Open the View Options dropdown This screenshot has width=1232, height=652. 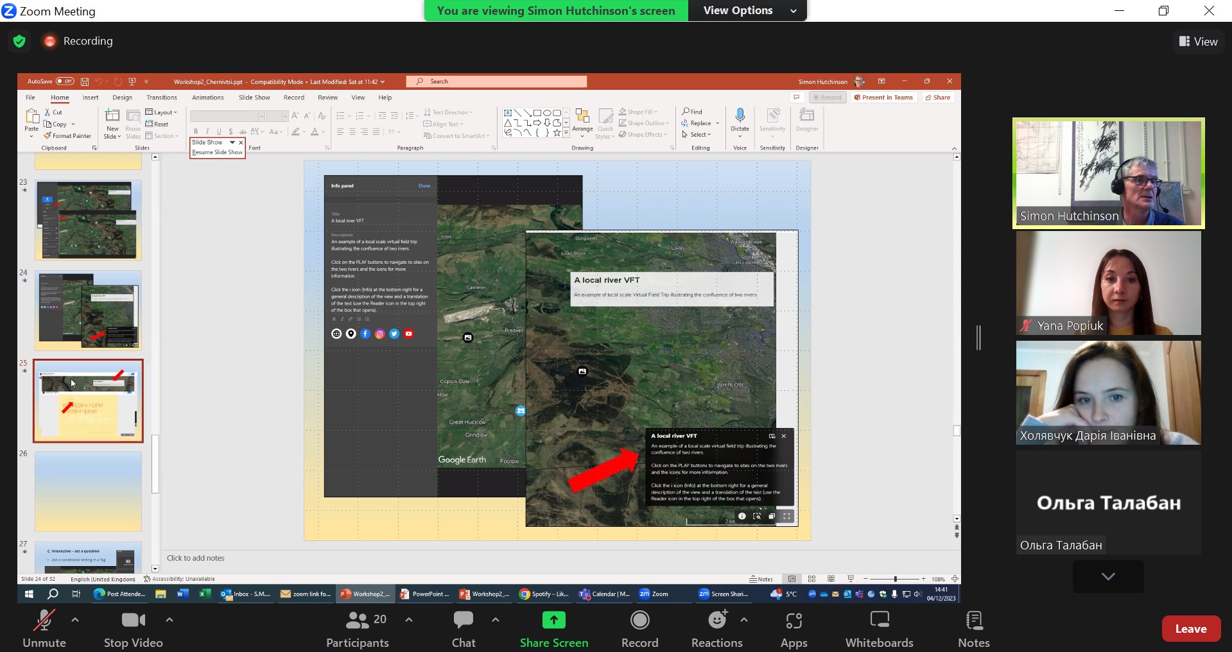(747, 10)
